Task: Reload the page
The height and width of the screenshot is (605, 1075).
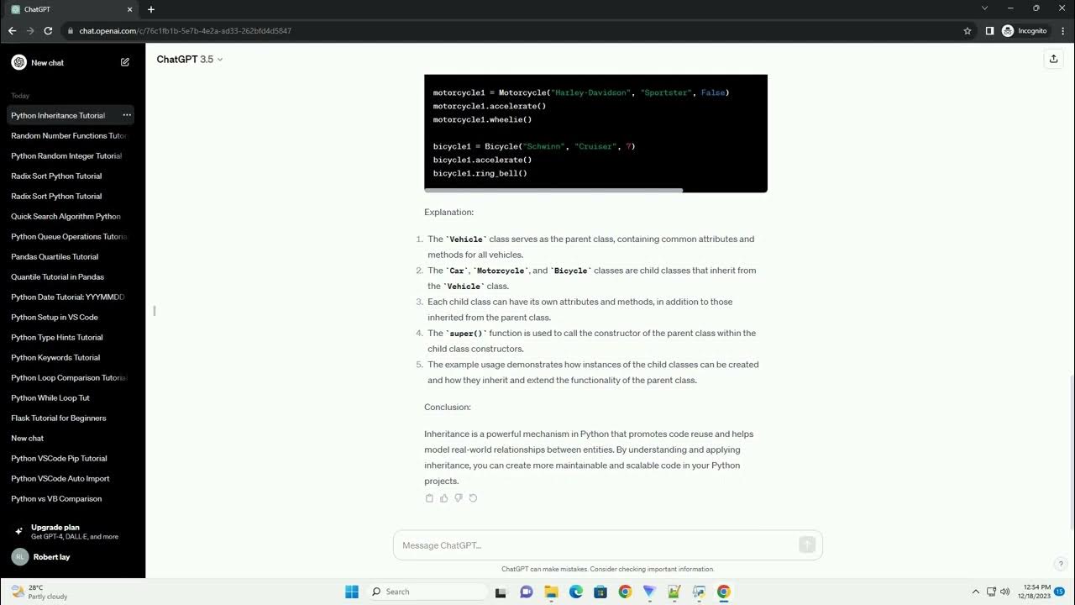Action: pos(48,30)
